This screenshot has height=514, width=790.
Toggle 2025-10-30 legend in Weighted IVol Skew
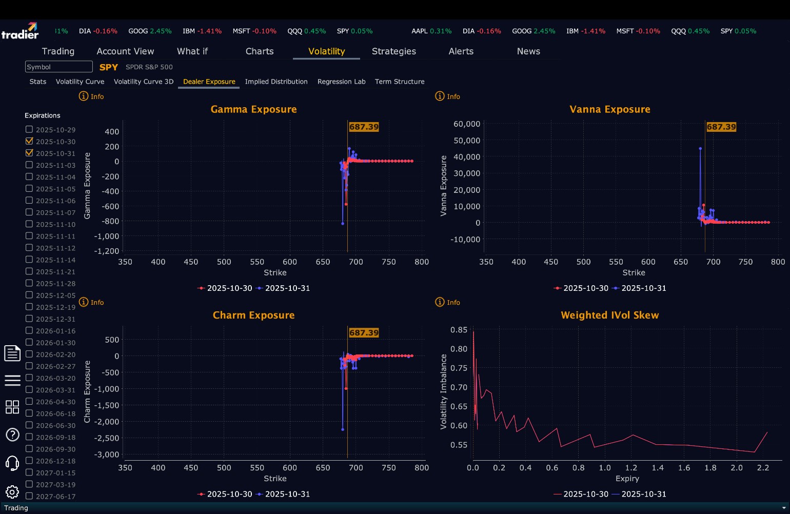click(581, 494)
